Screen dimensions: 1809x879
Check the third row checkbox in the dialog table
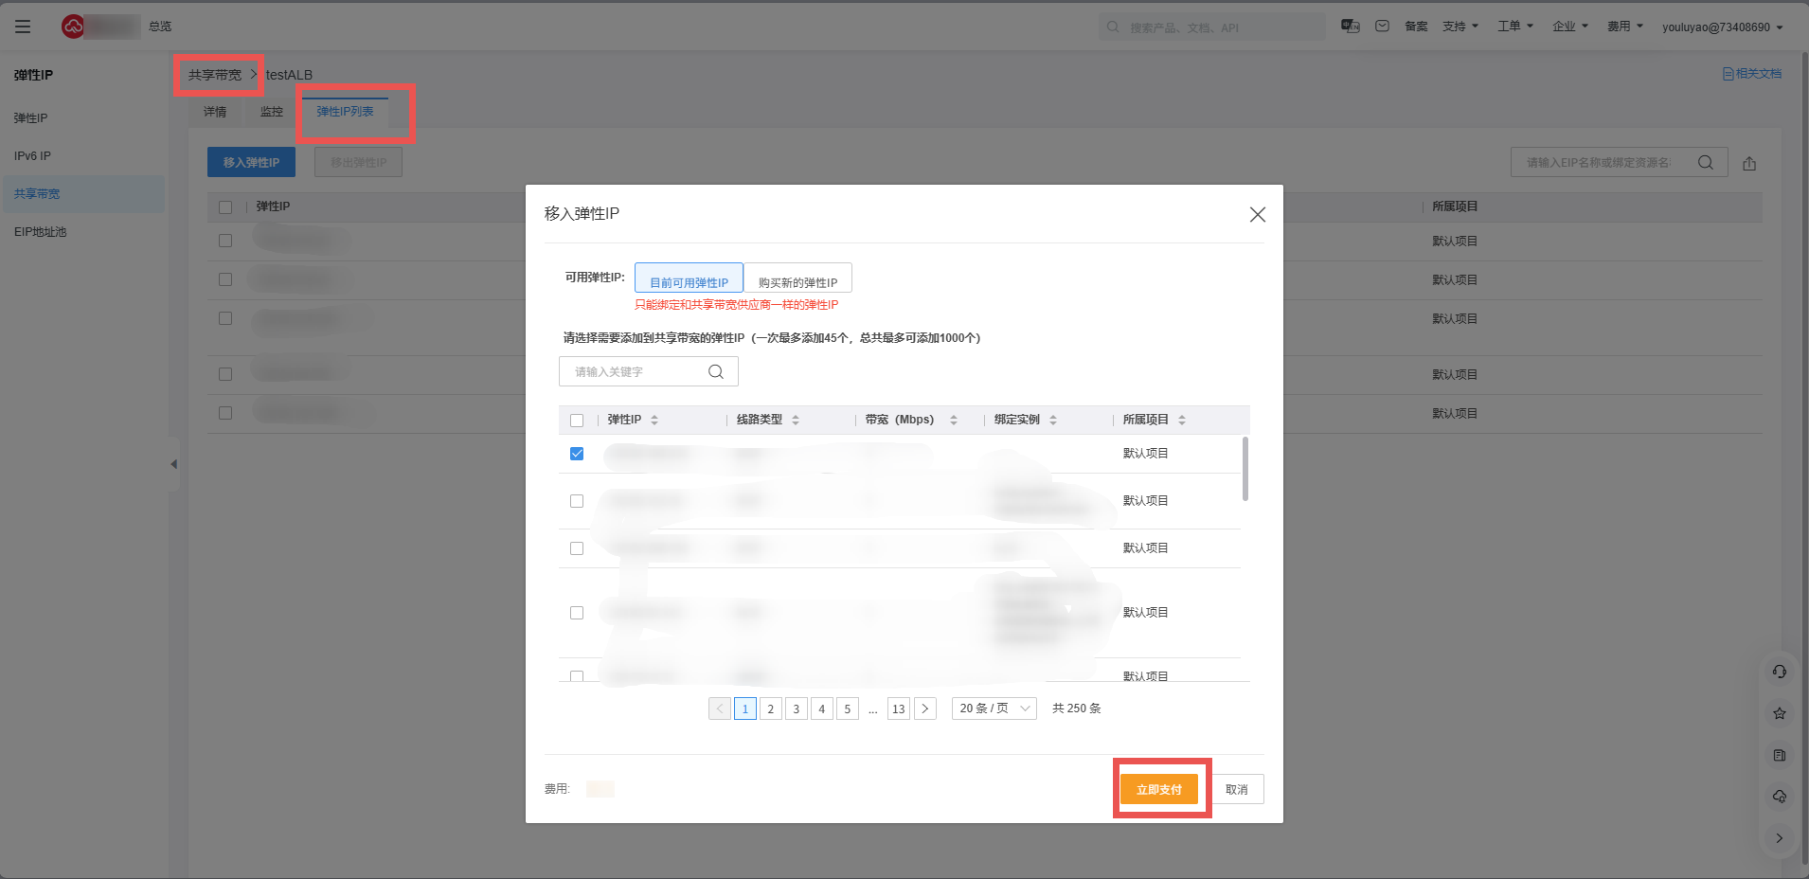click(577, 548)
